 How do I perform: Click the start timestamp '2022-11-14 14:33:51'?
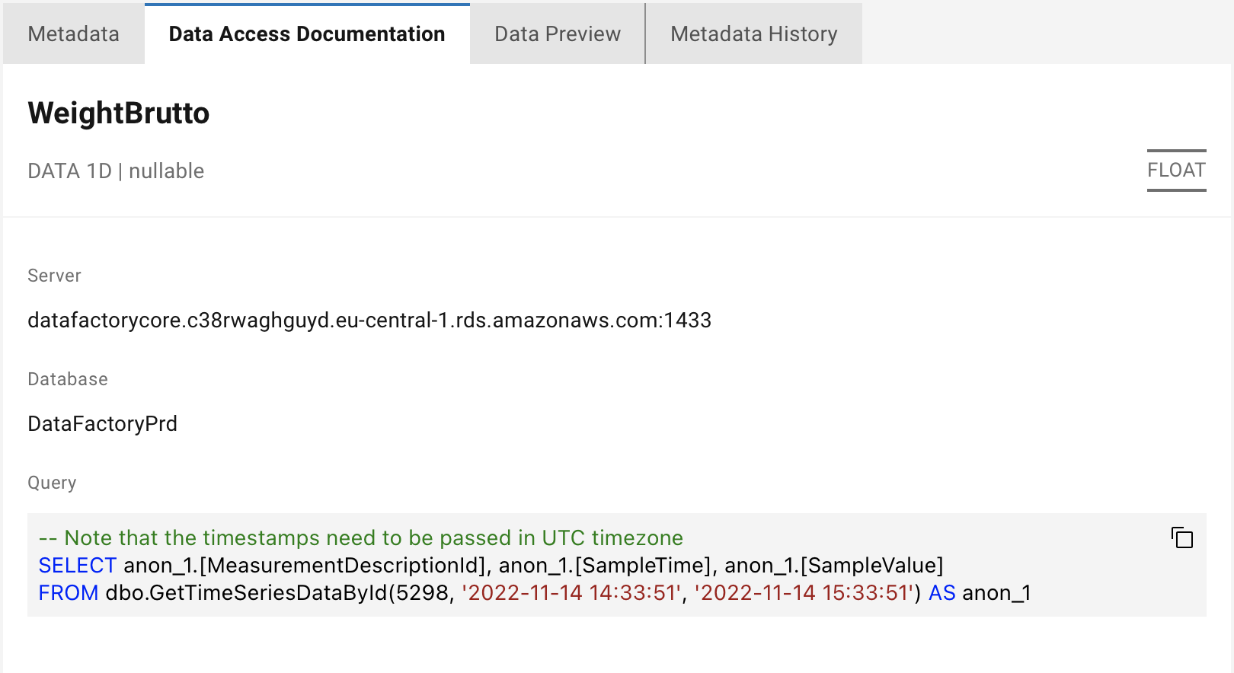coord(571,593)
